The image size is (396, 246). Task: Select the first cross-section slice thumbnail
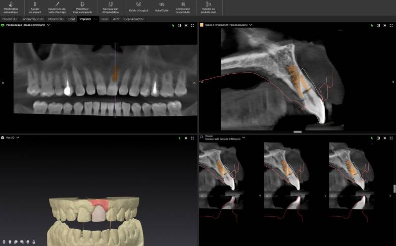point(221,176)
